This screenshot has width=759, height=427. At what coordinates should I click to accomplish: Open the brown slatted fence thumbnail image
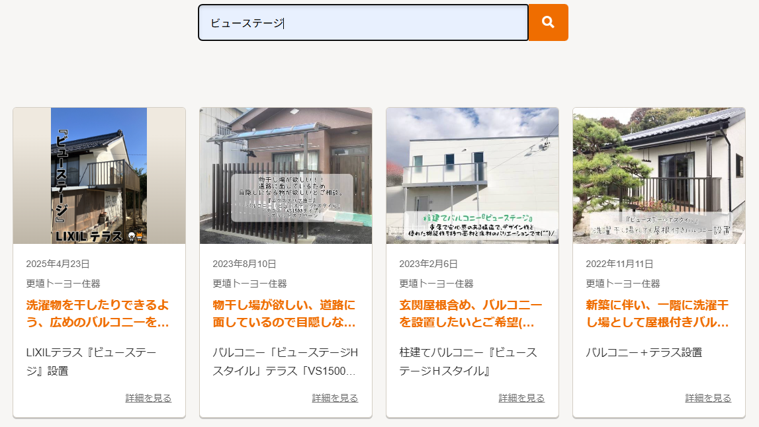(286, 176)
